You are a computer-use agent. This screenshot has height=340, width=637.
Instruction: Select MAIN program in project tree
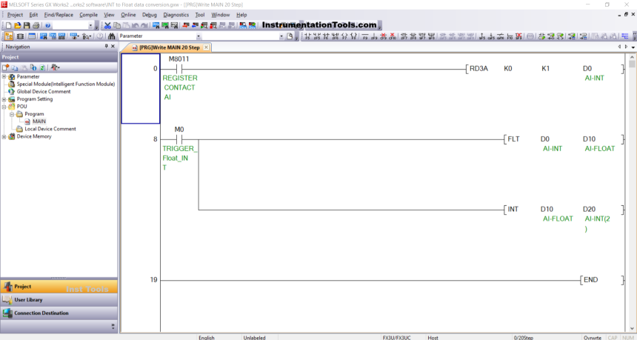(x=39, y=121)
